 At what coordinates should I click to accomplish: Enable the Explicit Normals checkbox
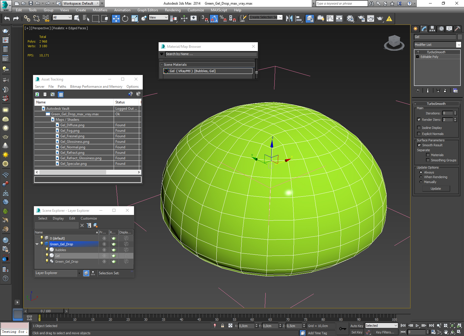point(419,134)
